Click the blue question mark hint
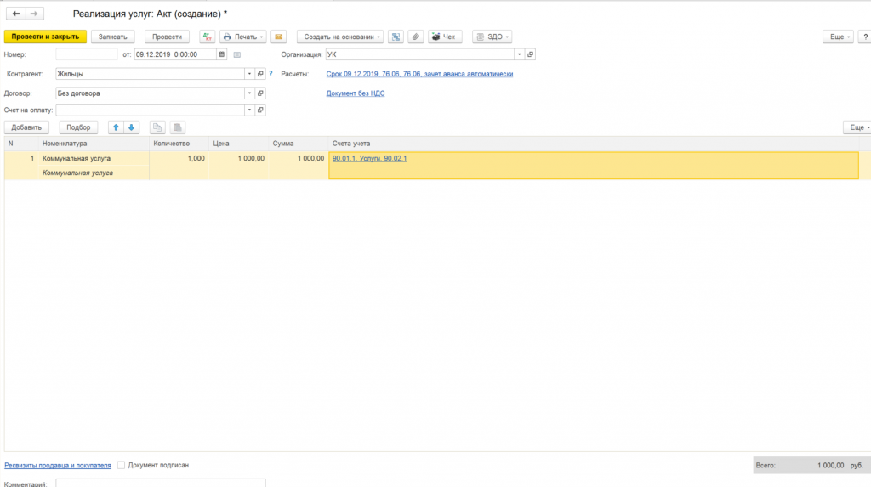This screenshot has width=871, height=487. pos(271,73)
